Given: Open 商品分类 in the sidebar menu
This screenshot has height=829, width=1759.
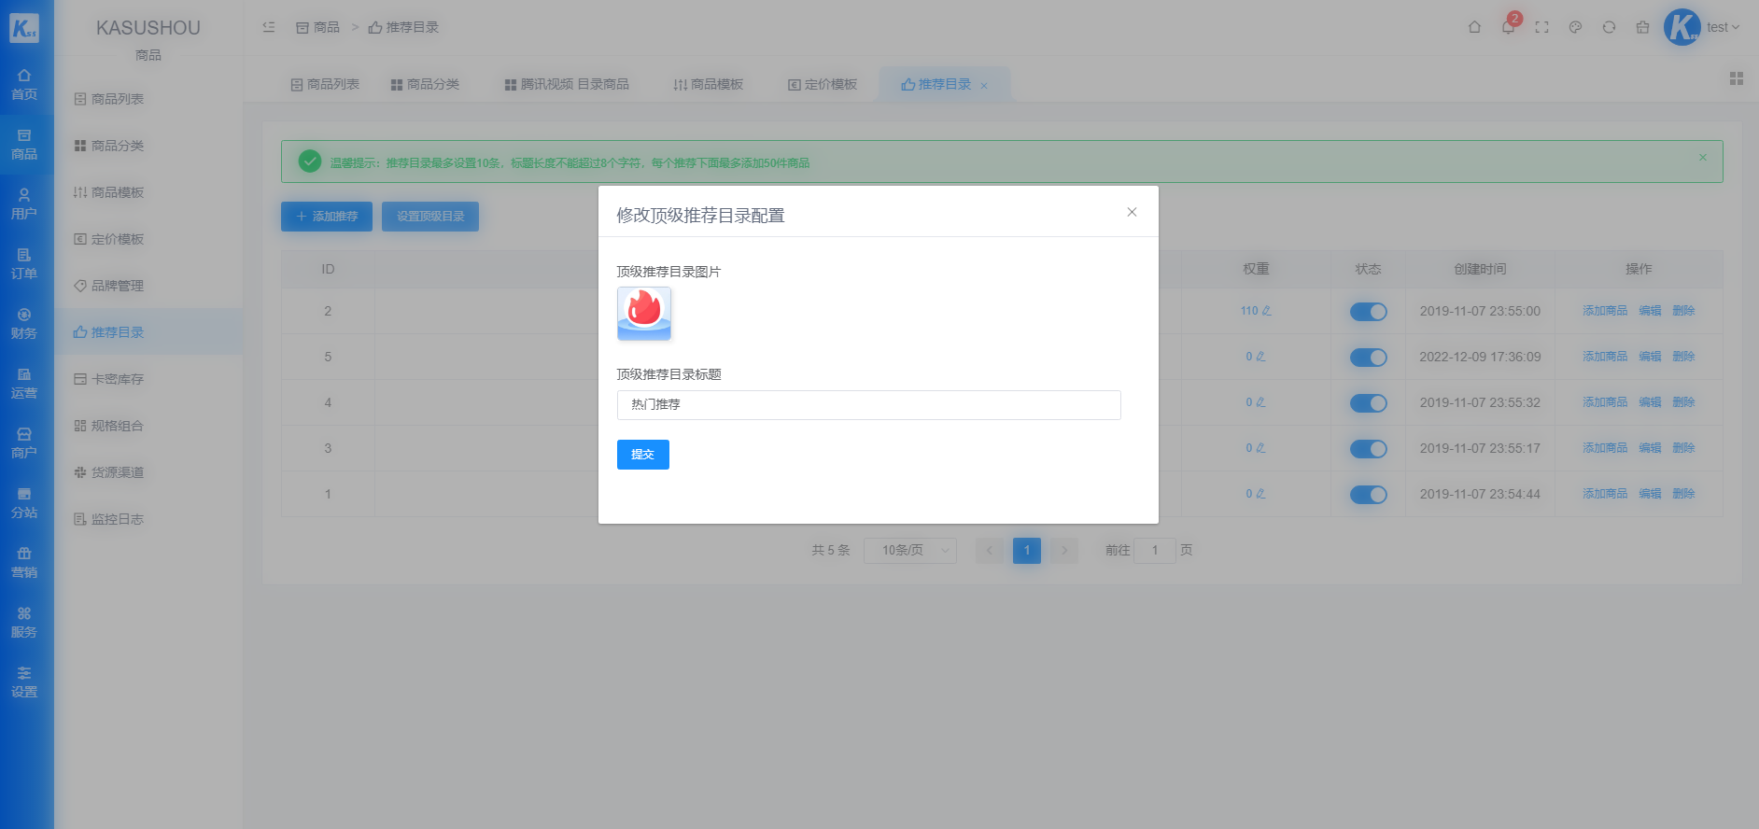Looking at the screenshot, I should pyautogui.click(x=148, y=146).
